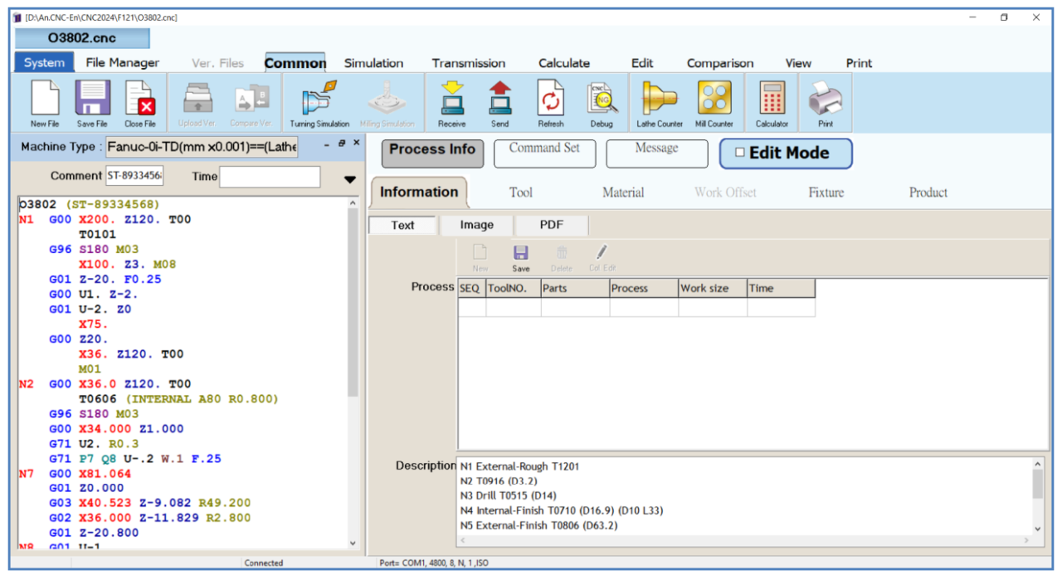The image size is (1062, 580).
Task: Click the Print toolbar icon
Action: pyautogui.click(x=826, y=102)
